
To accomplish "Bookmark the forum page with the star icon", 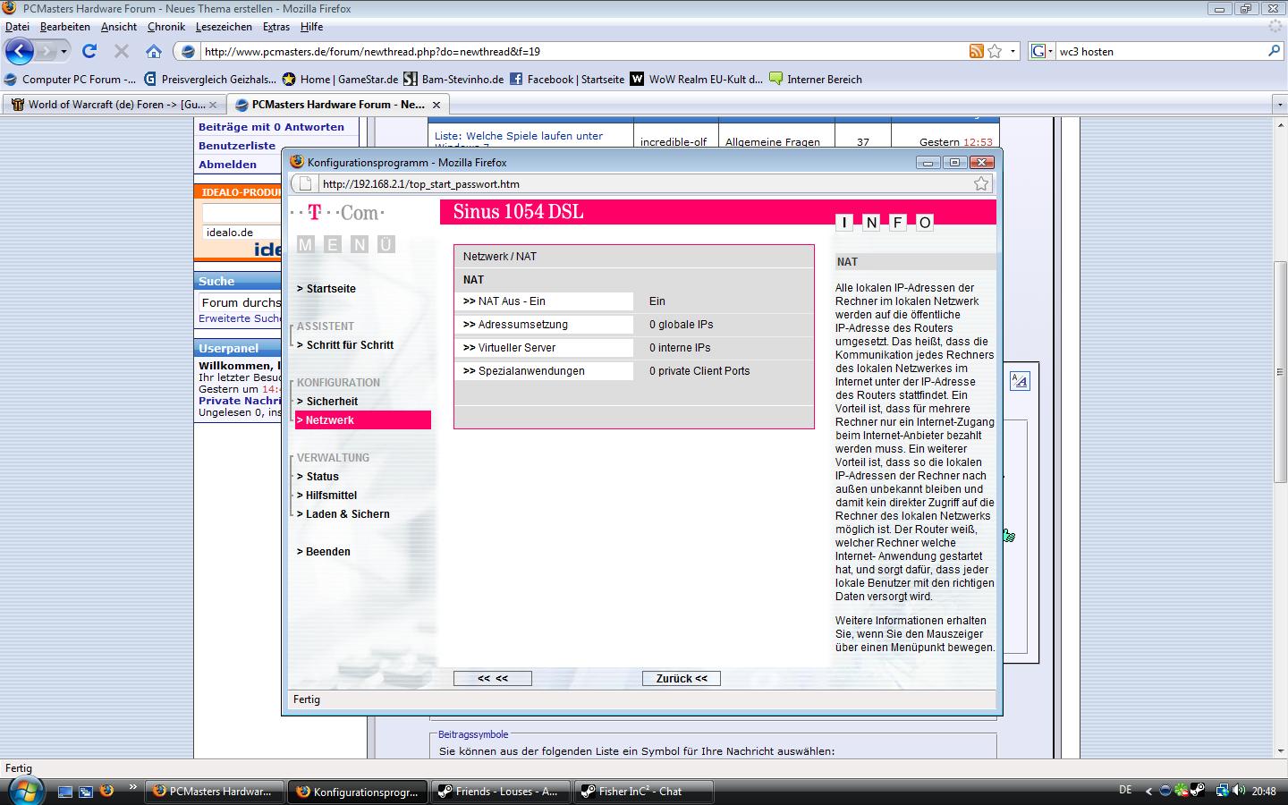I will 995,51.
